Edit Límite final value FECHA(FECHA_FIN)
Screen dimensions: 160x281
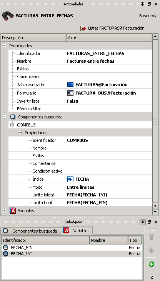tap(109, 203)
